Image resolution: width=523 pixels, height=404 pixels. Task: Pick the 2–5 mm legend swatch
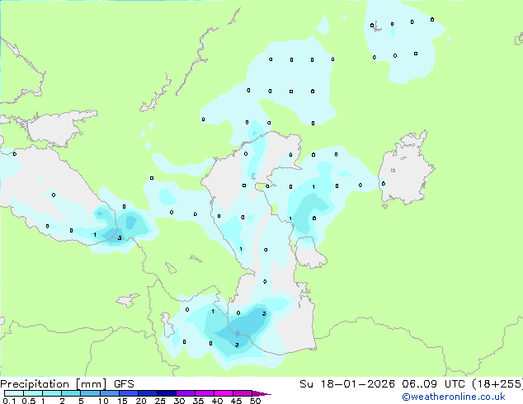(71, 393)
